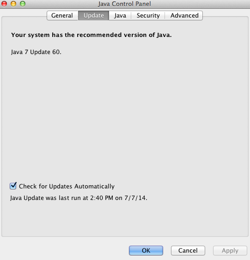The height and width of the screenshot is (260, 250).
Task: Open the Java tab
Action: point(120,15)
